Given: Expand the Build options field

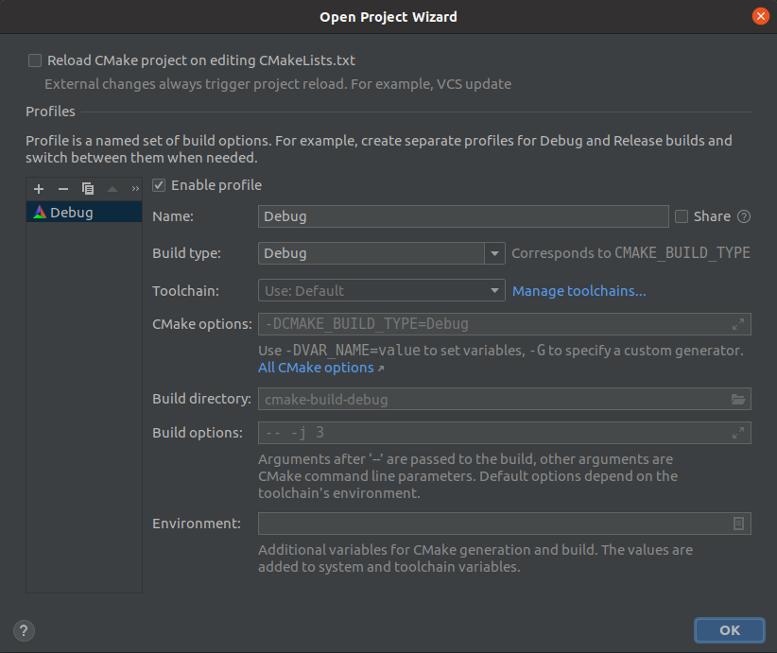Looking at the screenshot, I should 738,433.
